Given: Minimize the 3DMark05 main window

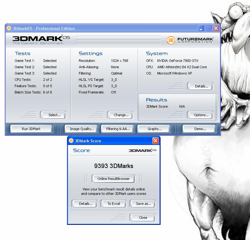Looking at the screenshot, I should point(201,28).
